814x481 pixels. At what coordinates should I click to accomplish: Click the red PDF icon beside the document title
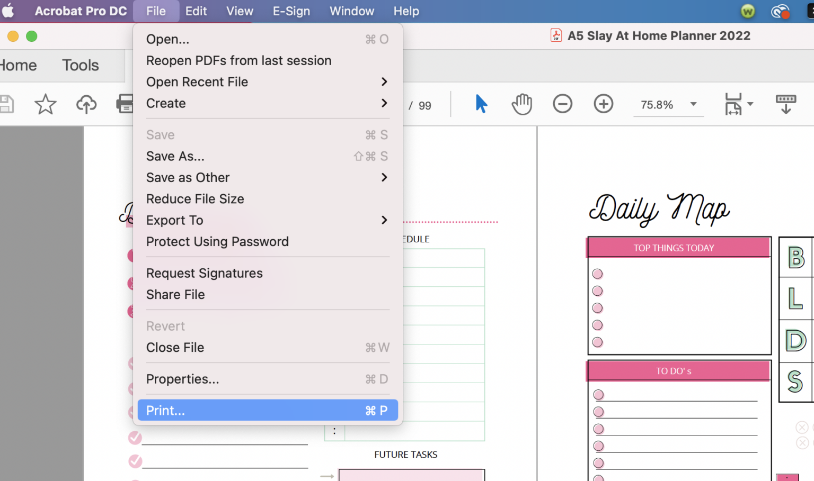pyautogui.click(x=555, y=35)
